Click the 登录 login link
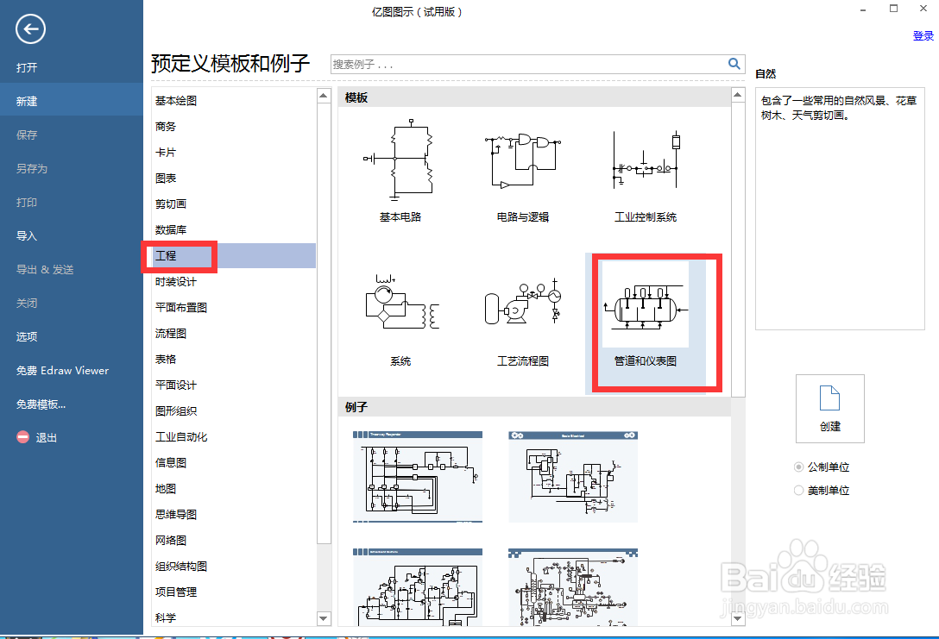 pos(923,35)
